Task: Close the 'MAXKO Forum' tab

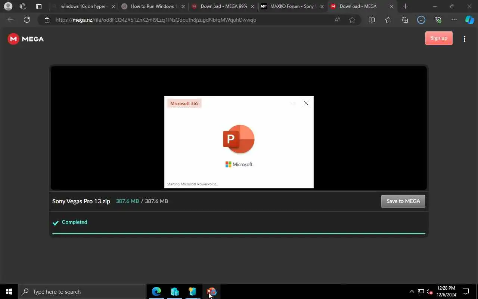Action: click(322, 6)
